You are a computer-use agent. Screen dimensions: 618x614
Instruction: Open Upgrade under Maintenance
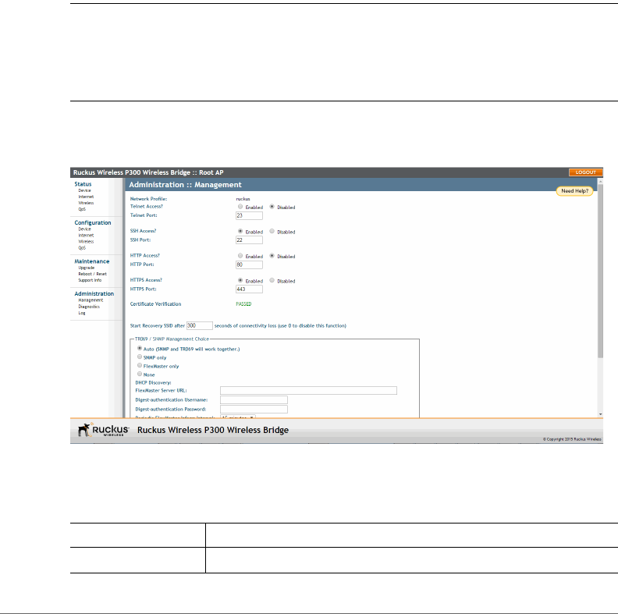tap(86, 268)
